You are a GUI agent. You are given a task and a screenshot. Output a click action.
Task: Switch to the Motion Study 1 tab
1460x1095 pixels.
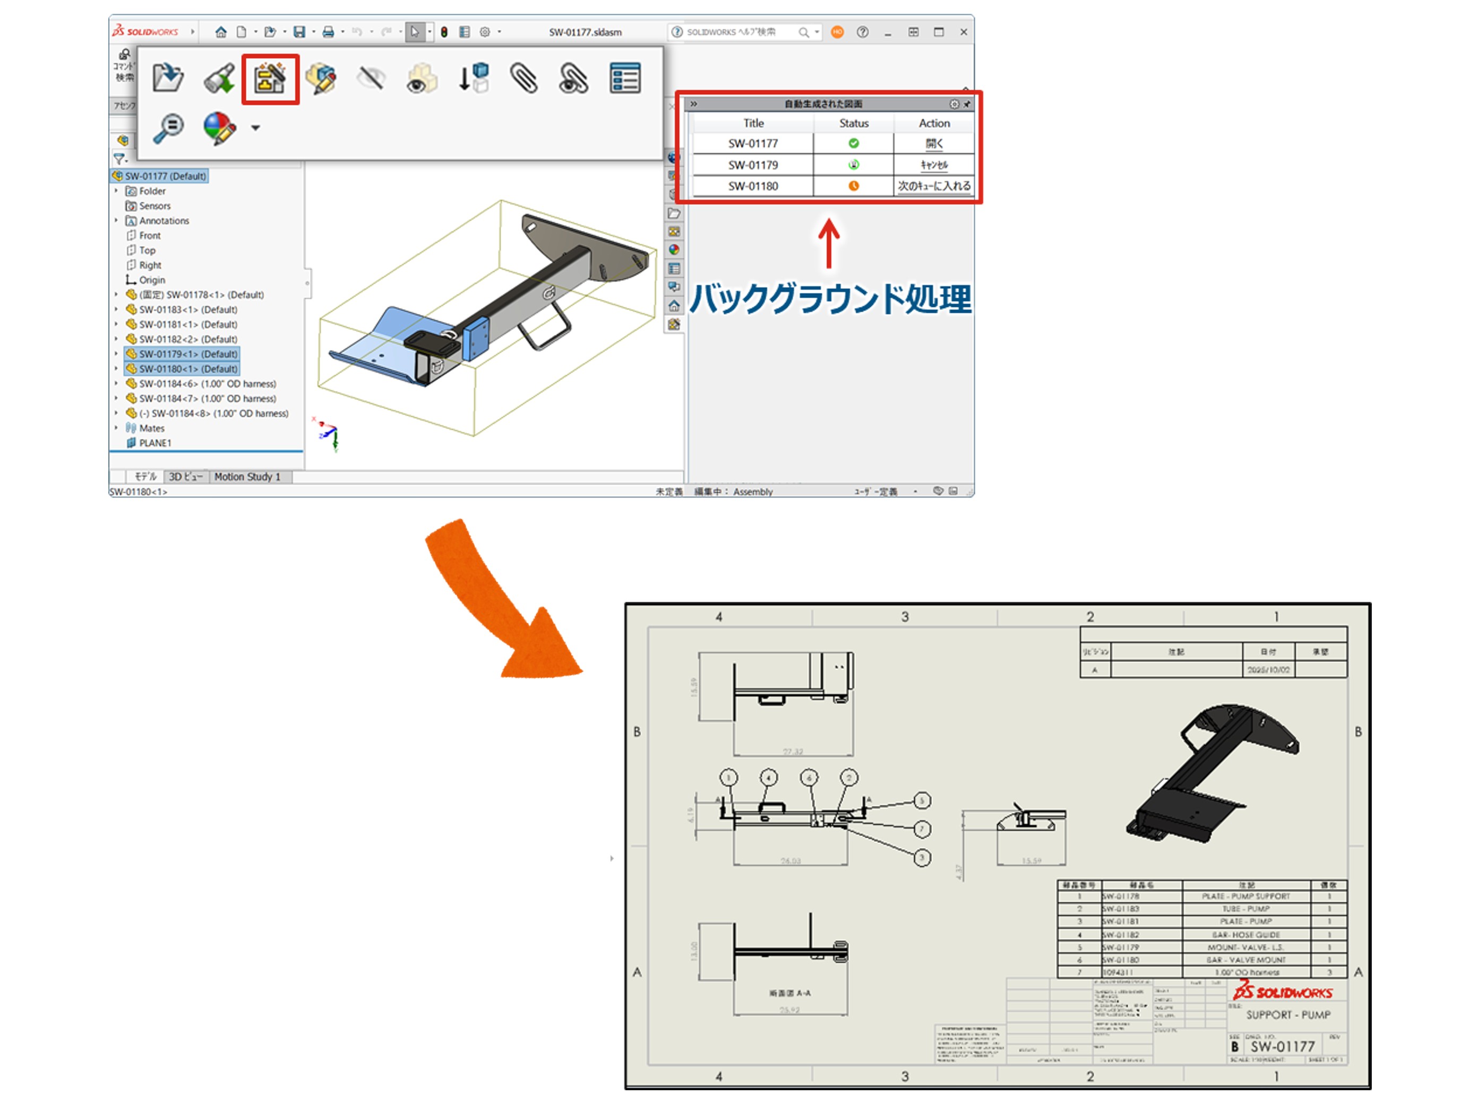[247, 476]
